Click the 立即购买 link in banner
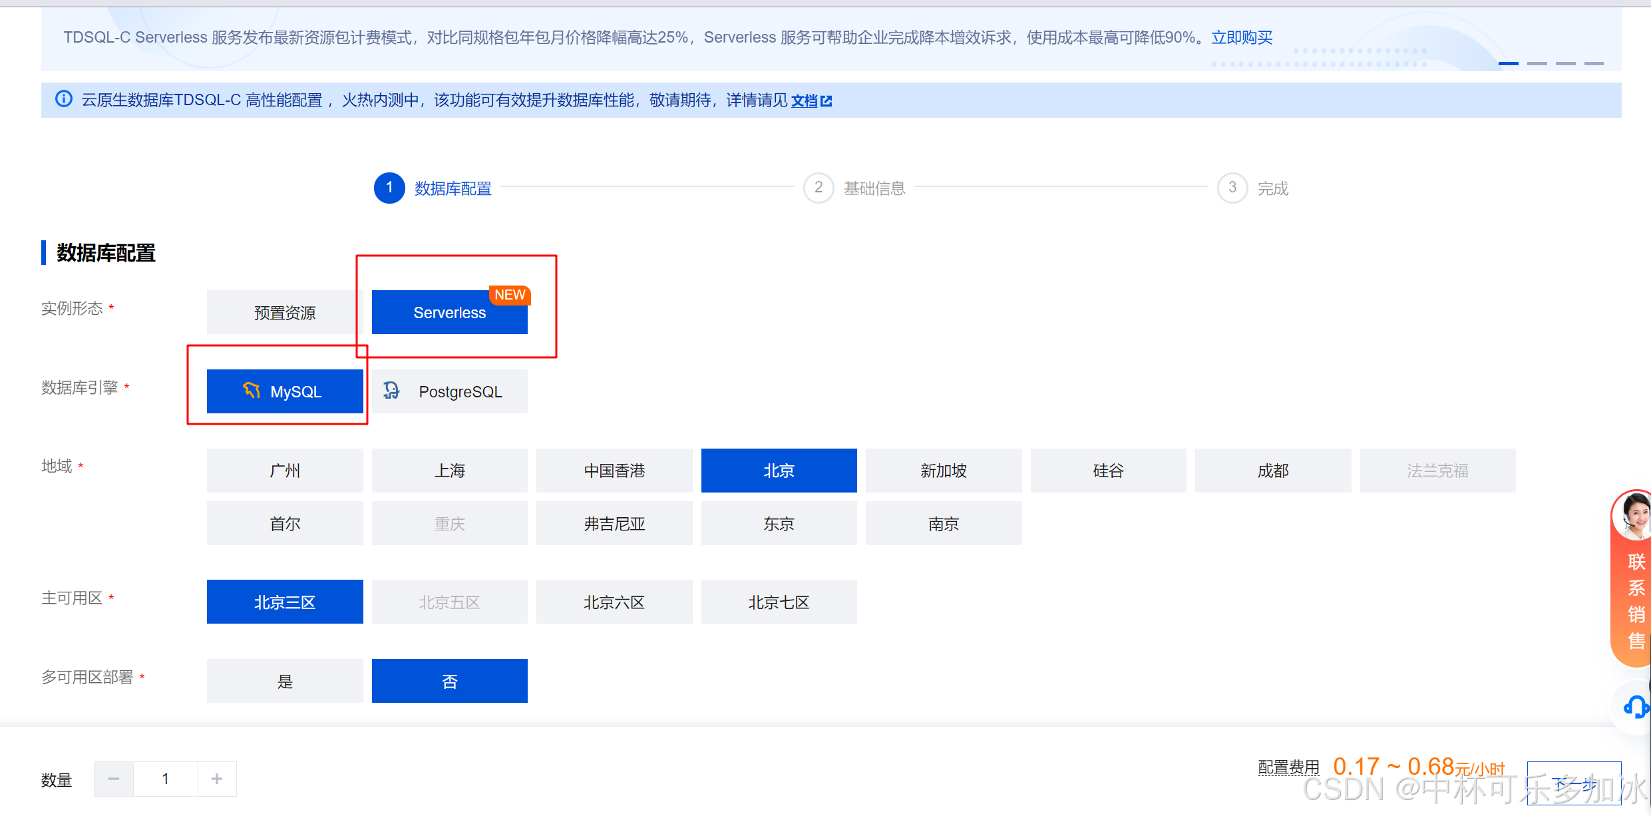 click(1242, 37)
